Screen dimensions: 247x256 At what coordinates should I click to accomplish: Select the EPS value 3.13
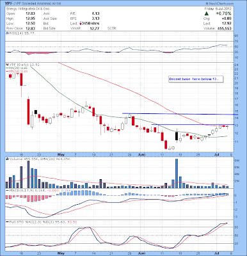click(96, 19)
